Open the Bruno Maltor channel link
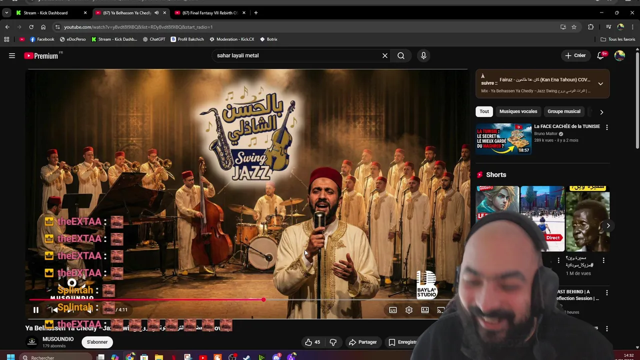Screen dimensions: 640x360 click(546, 133)
